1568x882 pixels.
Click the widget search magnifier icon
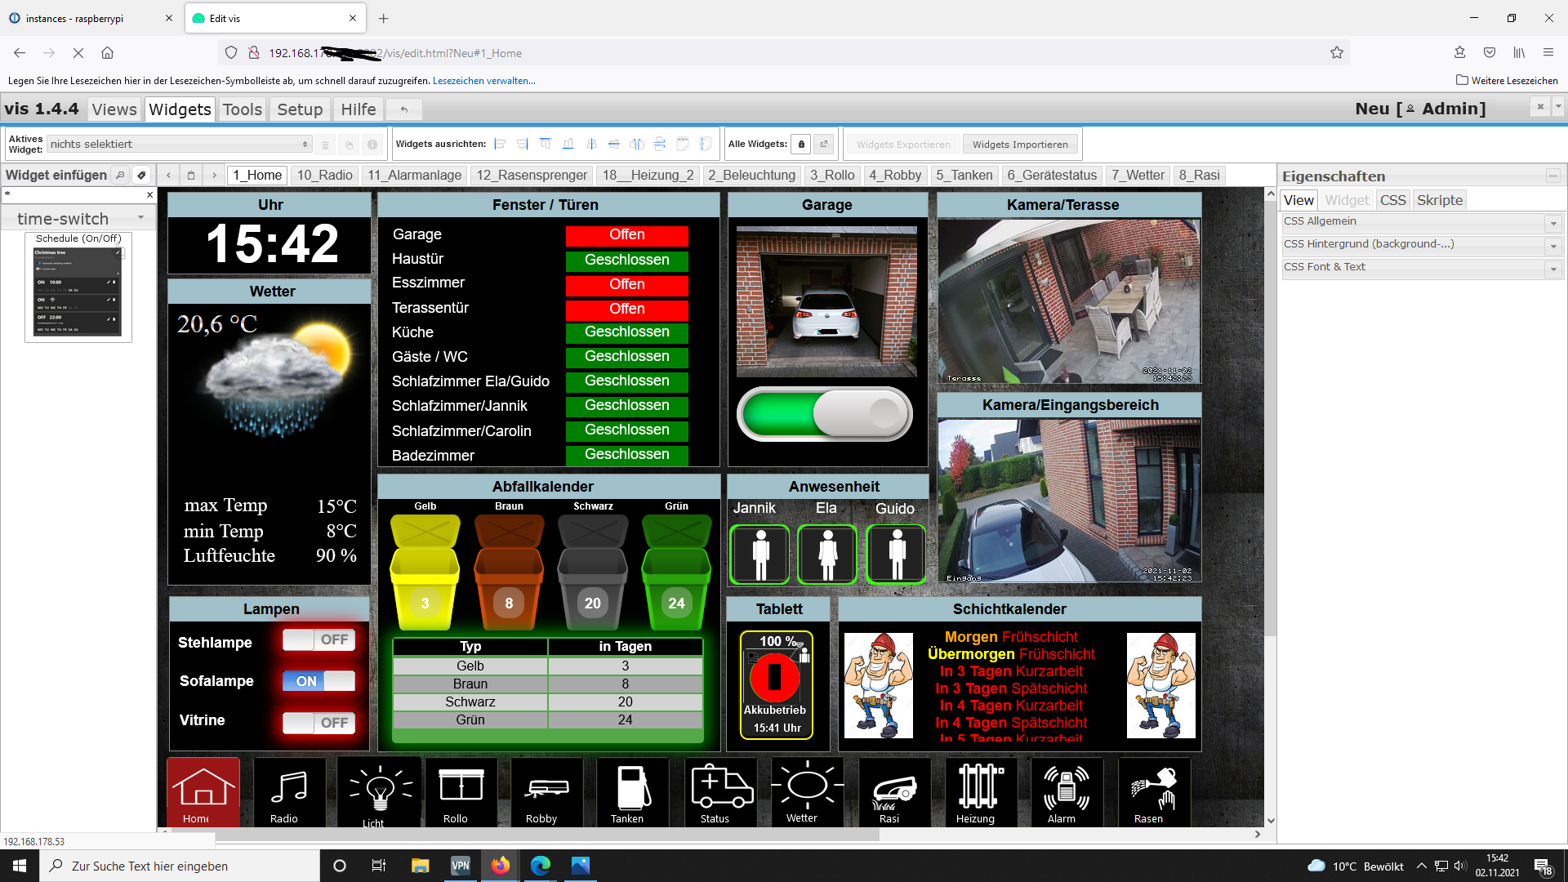pos(120,175)
